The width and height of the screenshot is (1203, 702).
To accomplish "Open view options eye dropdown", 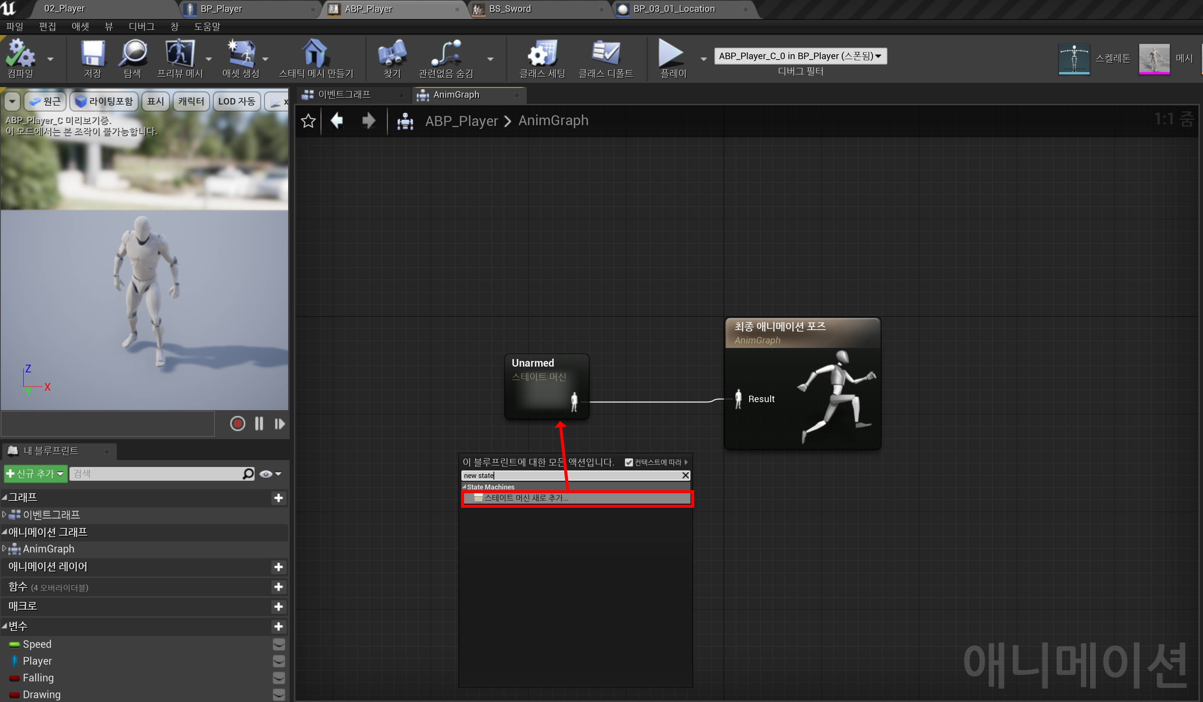I will [271, 474].
